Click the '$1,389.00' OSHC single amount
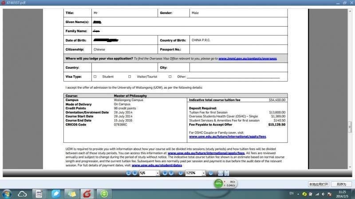This screenshot has width=355, height=199. 278,117
